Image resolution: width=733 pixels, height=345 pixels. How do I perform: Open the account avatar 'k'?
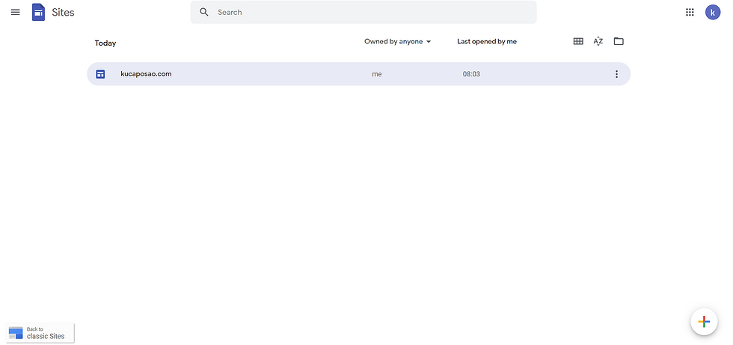point(712,12)
